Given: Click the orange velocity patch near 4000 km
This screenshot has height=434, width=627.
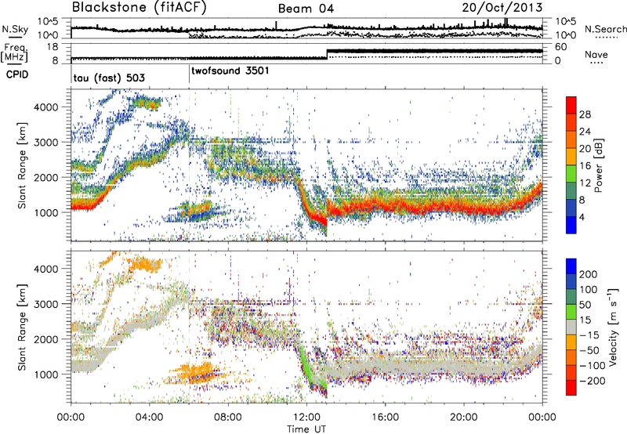Looking at the screenshot, I should (x=145, y=265).
